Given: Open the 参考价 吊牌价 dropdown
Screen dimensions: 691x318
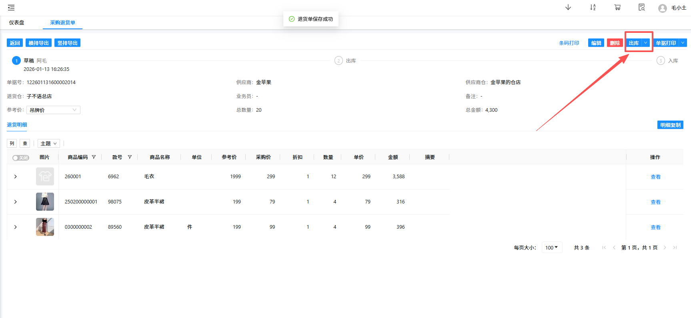Looking at the screenshot, I should coord(53,110).
